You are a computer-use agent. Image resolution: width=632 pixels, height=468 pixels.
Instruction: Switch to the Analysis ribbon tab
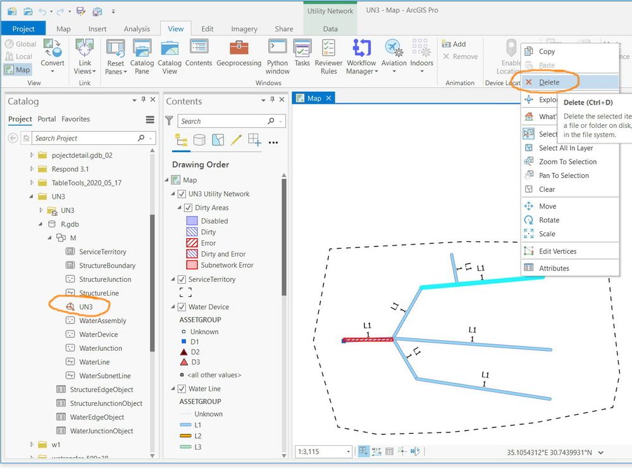coord(137,29)
